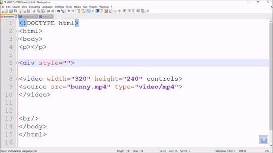Open the Window menu
The height and width of the screenshot is (153, 273).
pos(104,7)
